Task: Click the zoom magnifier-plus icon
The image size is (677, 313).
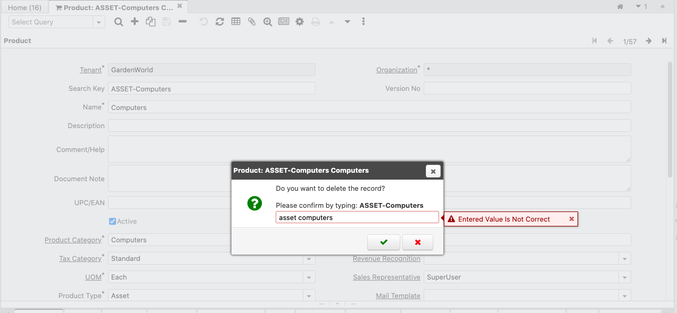Action: coord(267,21)
